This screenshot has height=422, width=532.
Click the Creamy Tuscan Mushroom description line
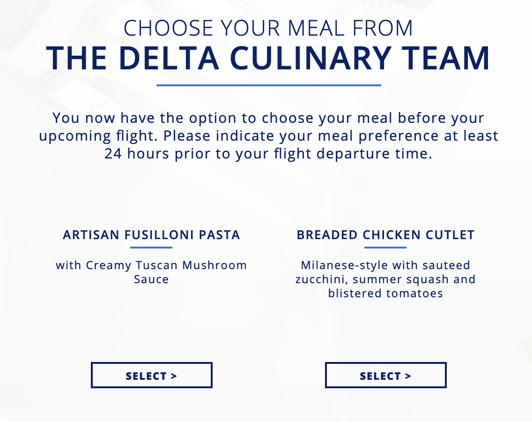click(151, 265)
